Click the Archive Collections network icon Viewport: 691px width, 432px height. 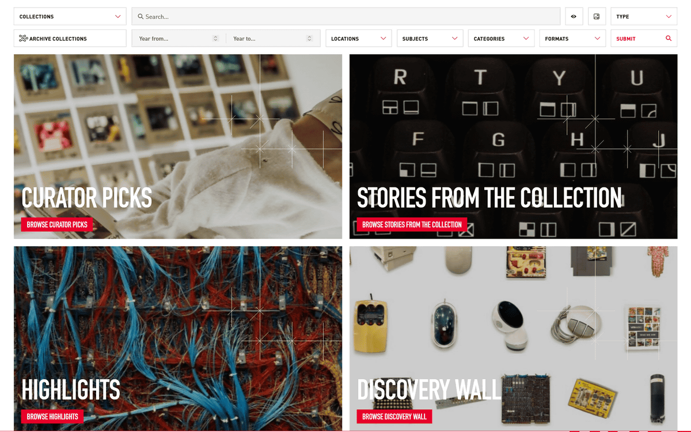tap(23, 39)
